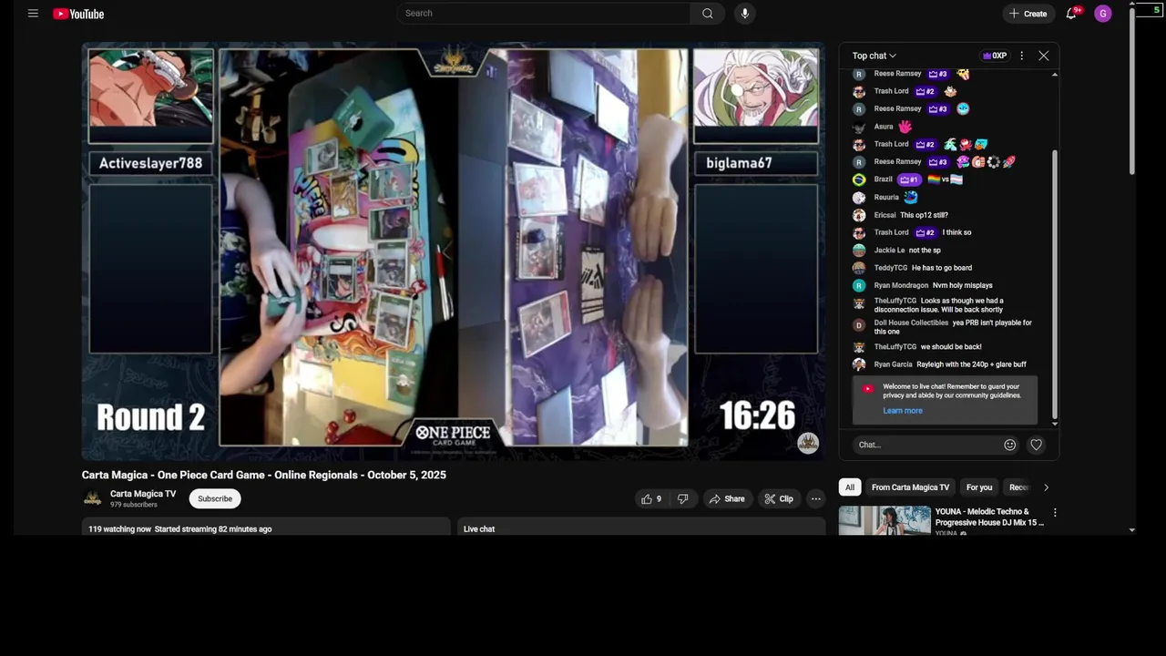Screen dimensions: 1166x656
Task: Click Ryan Garcia's Rayleigh message
Action: coord(971,364)
